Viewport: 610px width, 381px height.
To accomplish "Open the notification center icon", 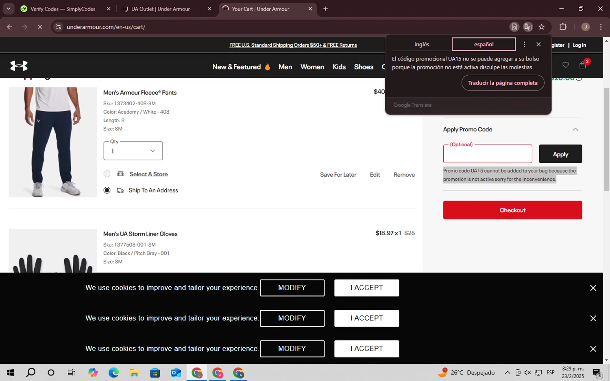I will [x=597, y=373].
